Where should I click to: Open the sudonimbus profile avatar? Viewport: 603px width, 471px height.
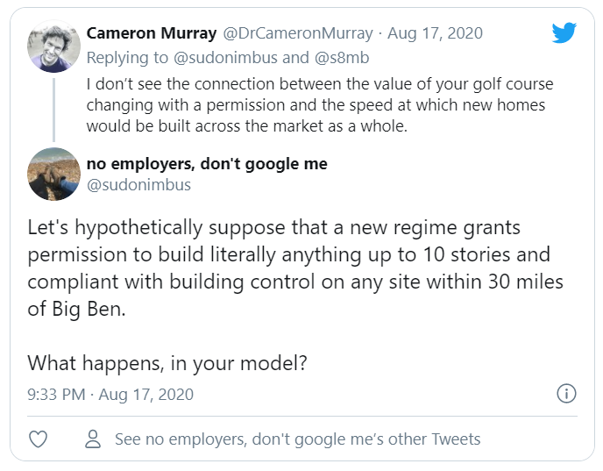point(55,174)
